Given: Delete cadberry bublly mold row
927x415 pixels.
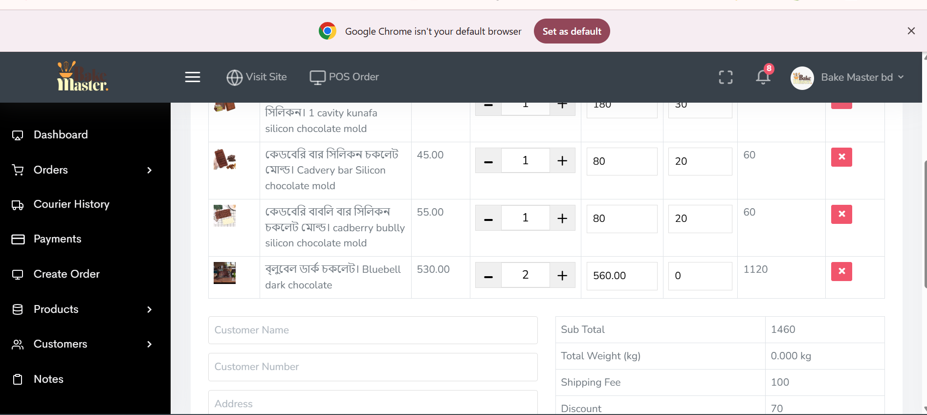Looking at the screenshot, I should point(841,214).
